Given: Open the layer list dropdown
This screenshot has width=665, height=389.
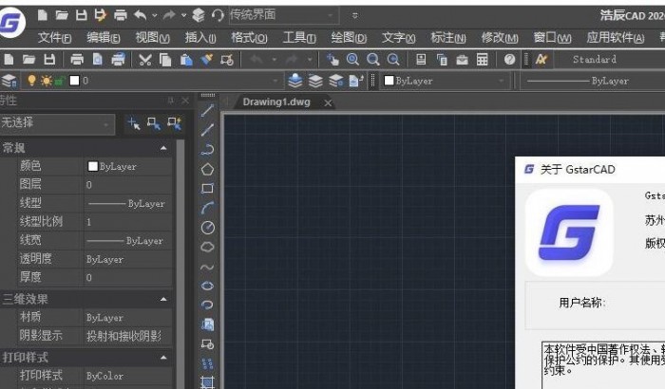Looking at the screenshot, I should tap(275, 81).
